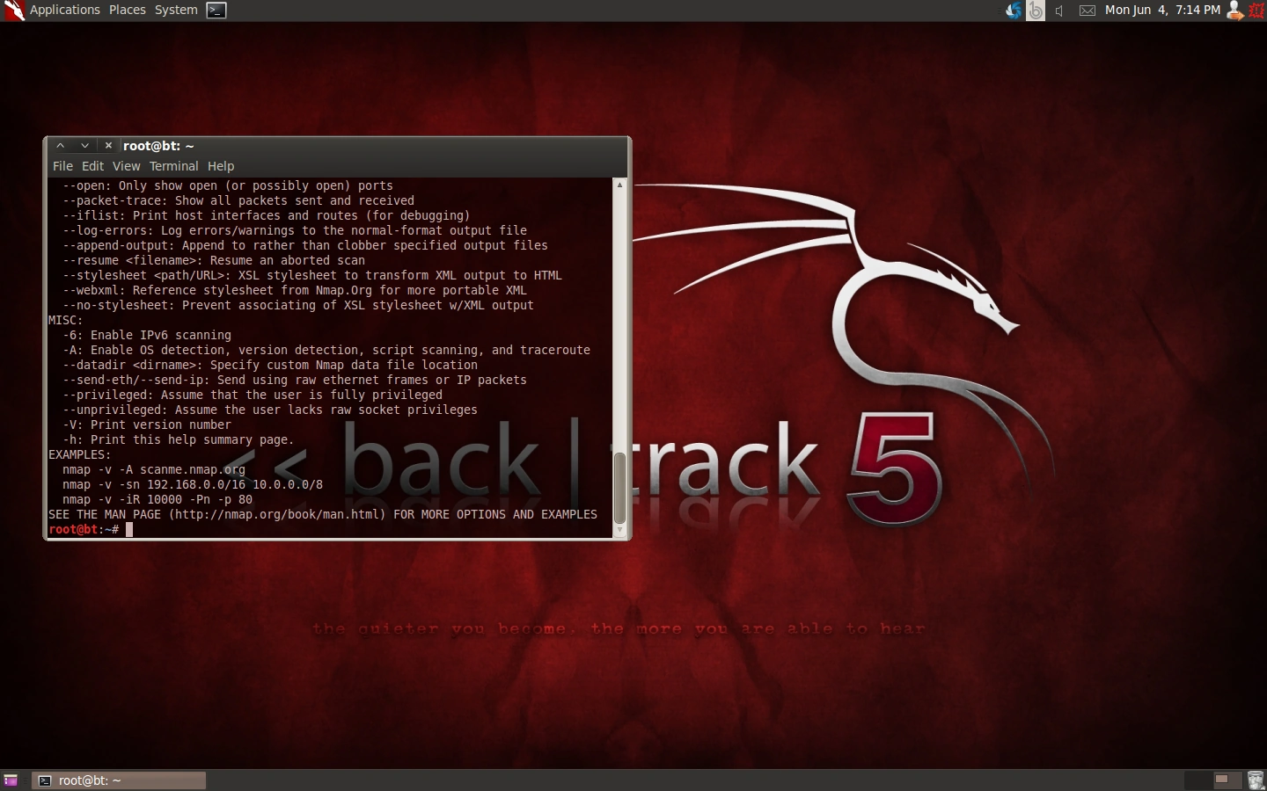
Task: Click the blue swirl tray icon
Action: [1014, 11]
